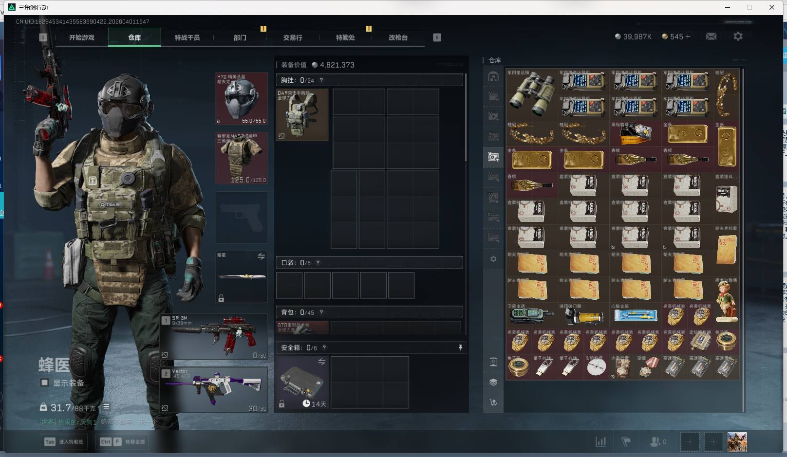Click the flag icon in the bottom bar

coord(626,442)
